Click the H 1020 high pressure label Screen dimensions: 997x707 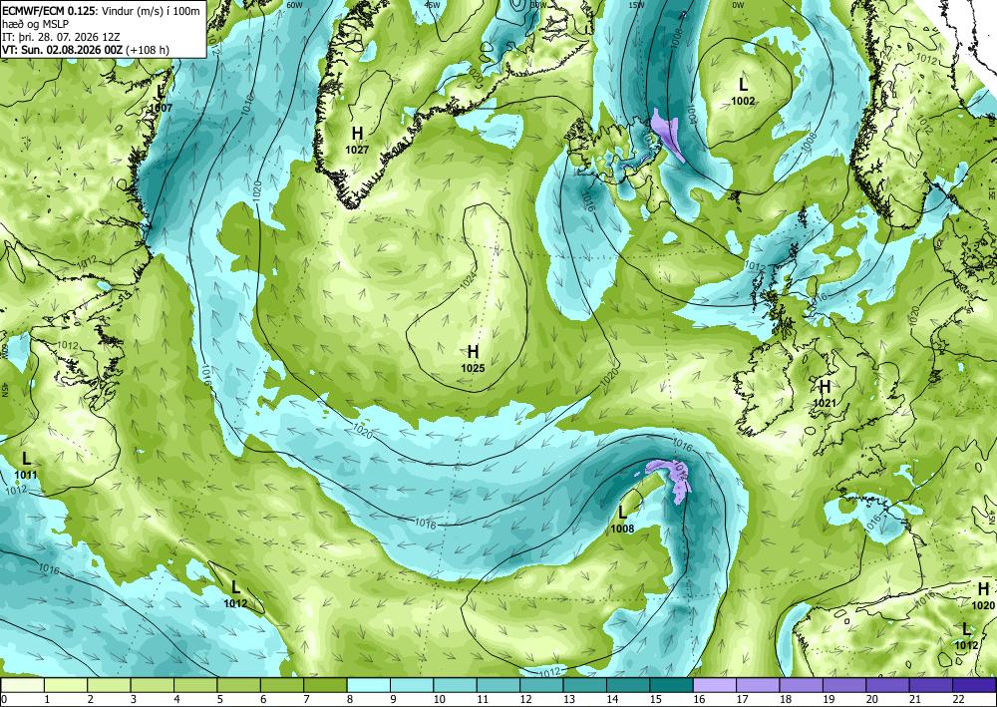(x=984, y=596)
